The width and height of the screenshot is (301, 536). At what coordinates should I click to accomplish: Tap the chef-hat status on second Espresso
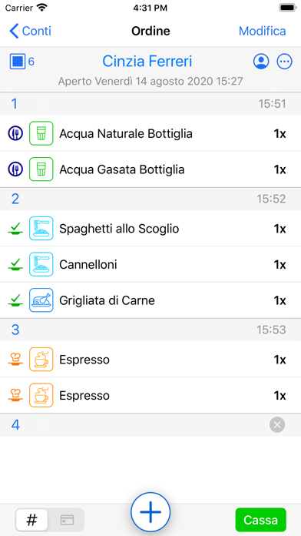15,395
